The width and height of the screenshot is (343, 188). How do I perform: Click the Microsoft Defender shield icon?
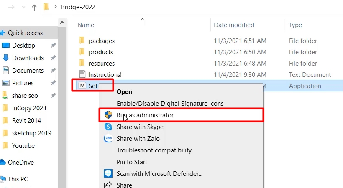tap(108, 173)
